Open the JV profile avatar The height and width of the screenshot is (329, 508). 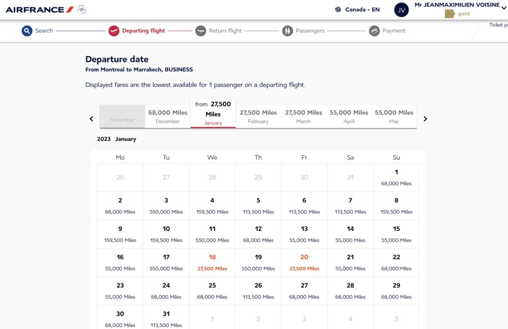[x=401, y=10]
